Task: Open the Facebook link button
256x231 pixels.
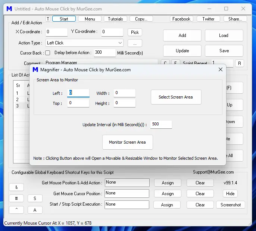Action: point(181,19)
